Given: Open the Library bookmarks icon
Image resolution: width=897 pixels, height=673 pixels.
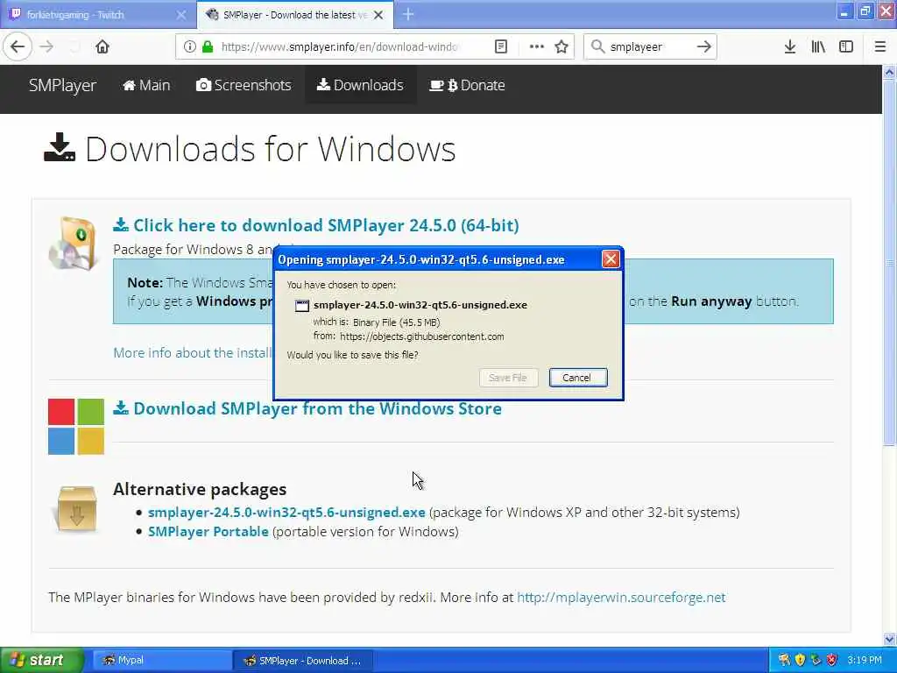Looking at the screenshot, I should coord(818,47).
